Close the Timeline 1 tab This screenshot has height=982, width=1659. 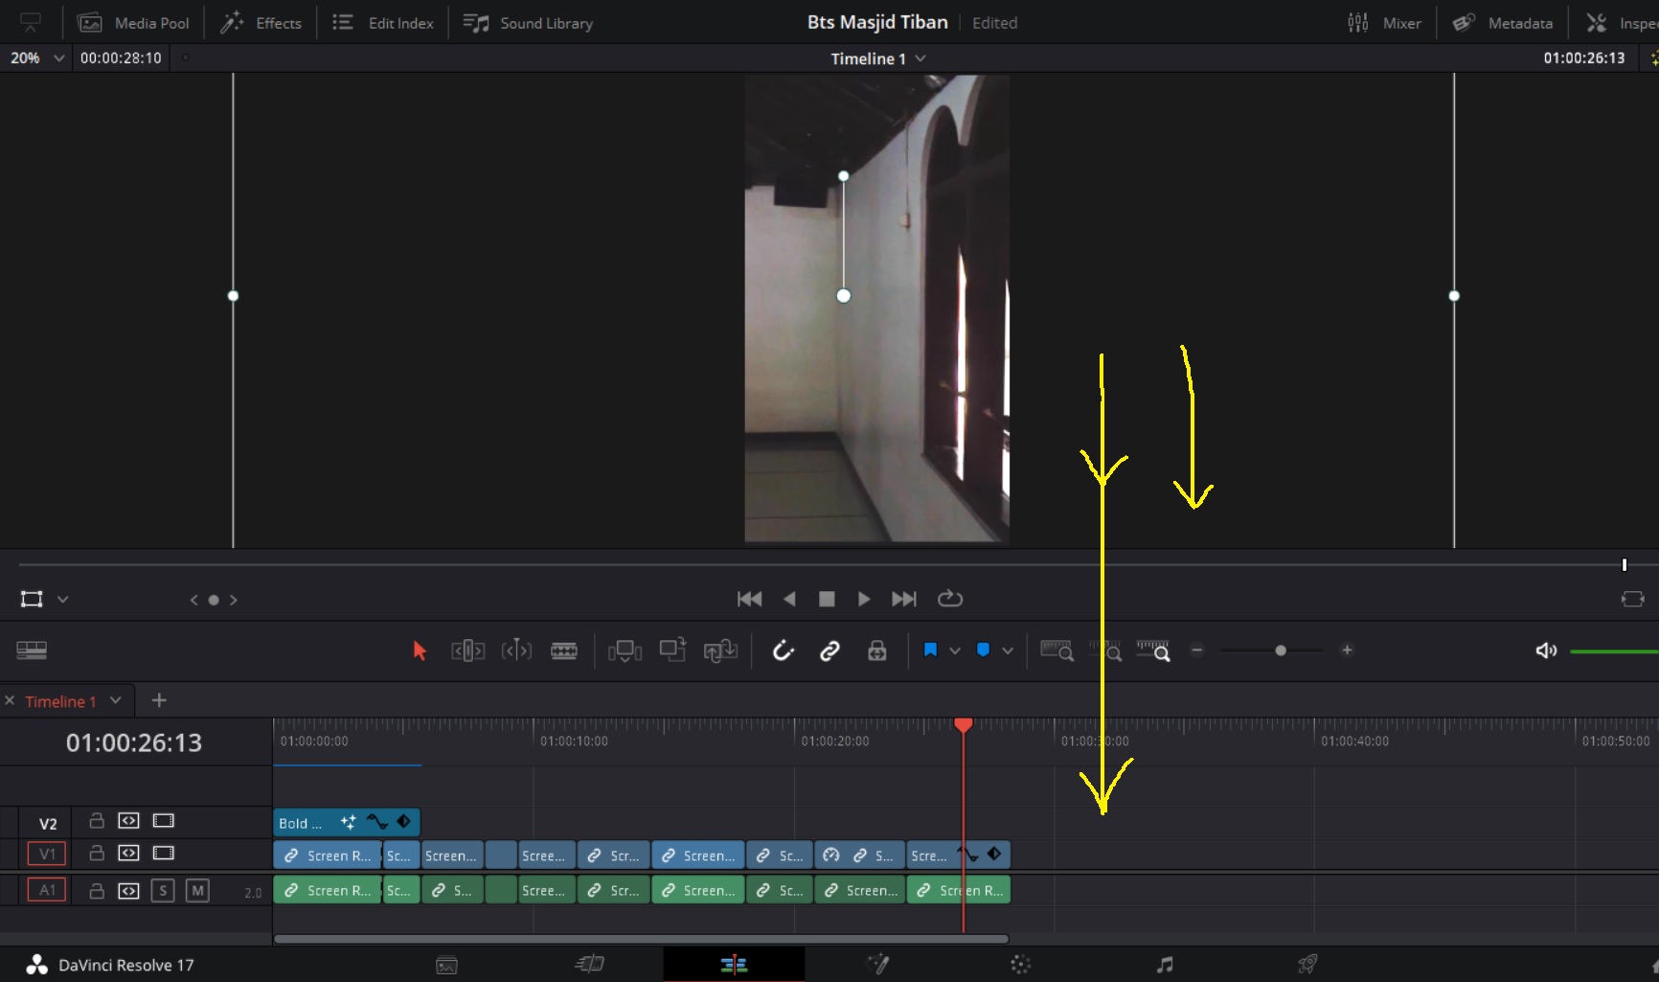coord(10,701)
